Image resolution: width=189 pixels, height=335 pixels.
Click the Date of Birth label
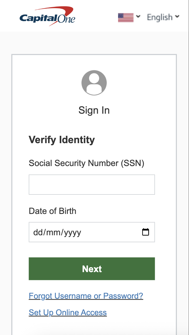53,211
